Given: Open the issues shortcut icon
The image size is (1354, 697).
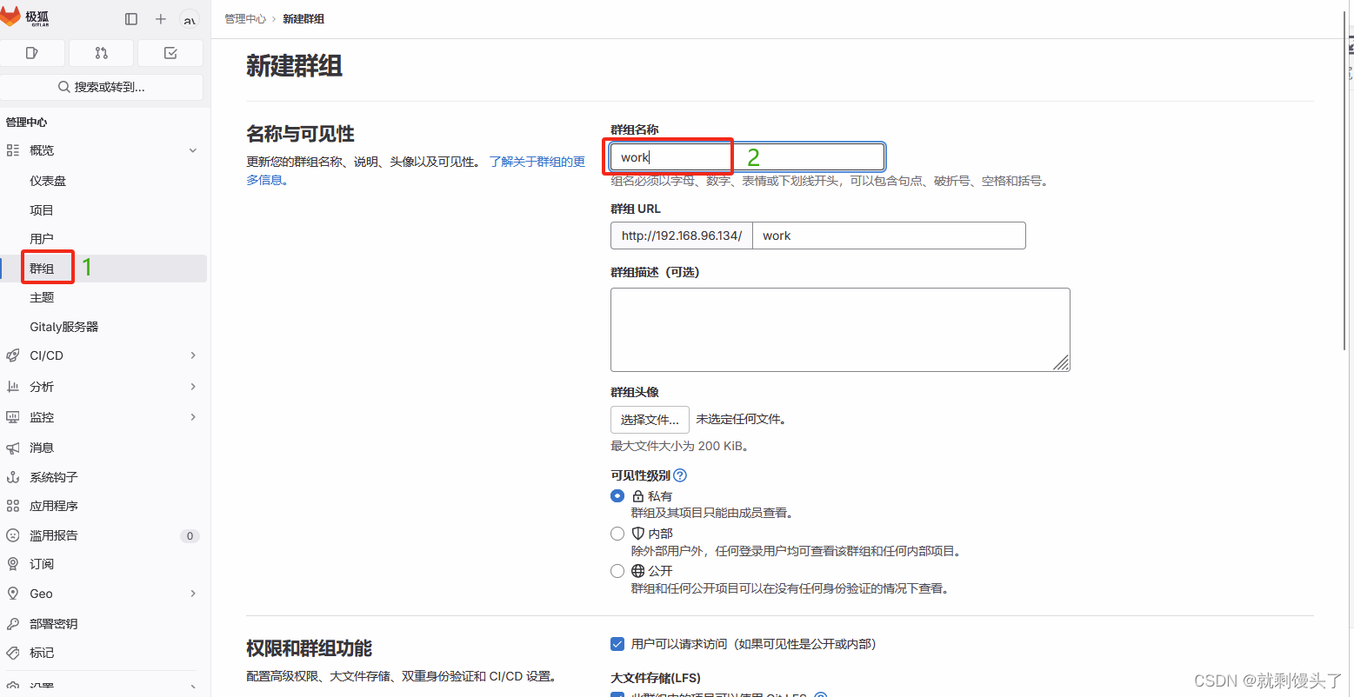Looking at the screenshot, I should tap(32, 53).
